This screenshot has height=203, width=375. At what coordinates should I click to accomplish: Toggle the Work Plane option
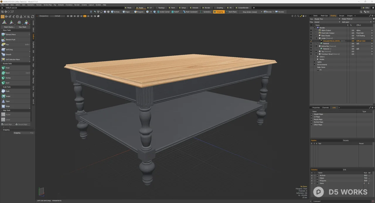pyautogui.click(x=231, y=12)
